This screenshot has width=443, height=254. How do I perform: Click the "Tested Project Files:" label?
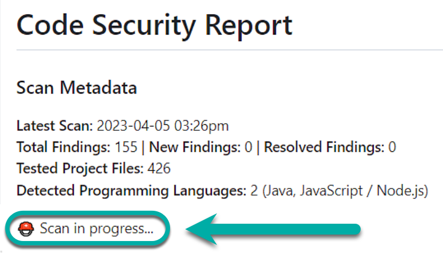[80, 169]
